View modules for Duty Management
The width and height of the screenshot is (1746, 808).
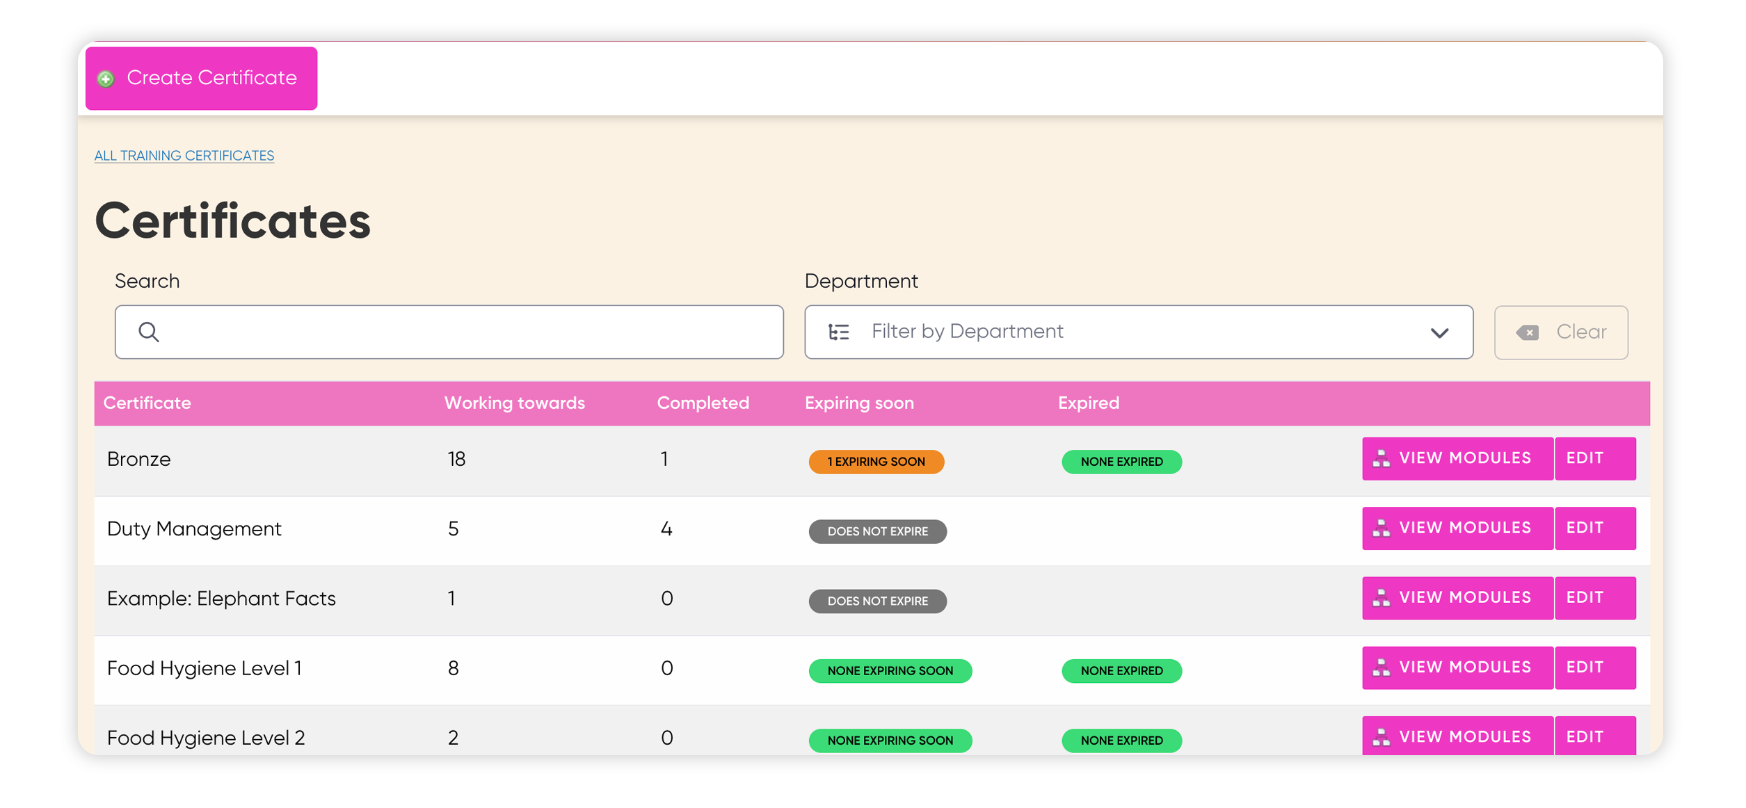pos(1457,528)
